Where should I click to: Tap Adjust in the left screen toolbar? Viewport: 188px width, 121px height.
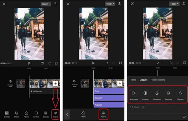pyautogui.click(x=55, y=114)
